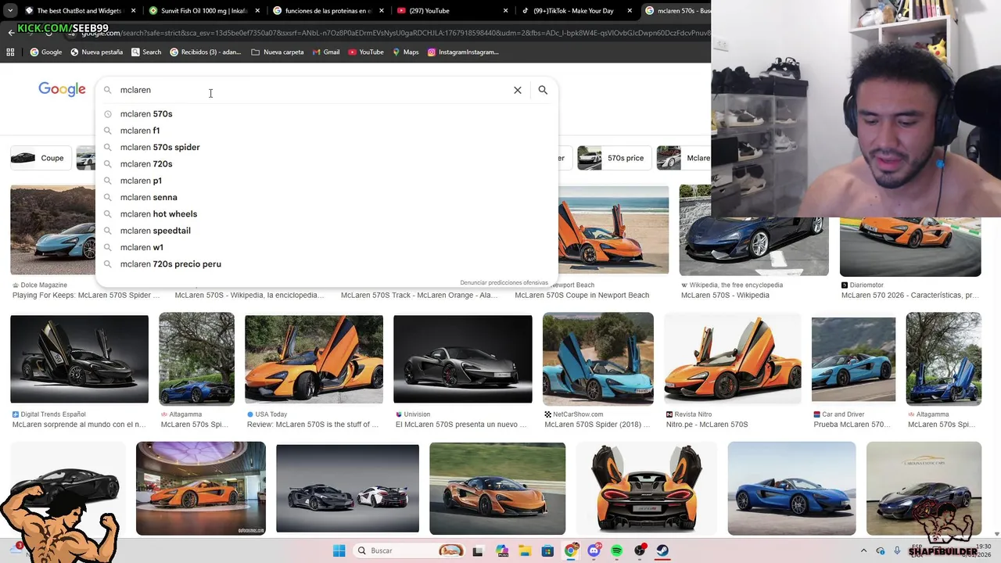Open Digital Trends Español black McLaren image
The image size is (1001, 563).
[x=79, y=359]
